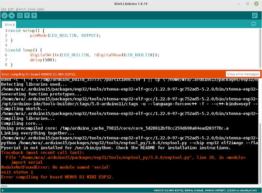Open the tab options dropdown arrow
Screen dimensions: 262x193
click(253, 24)
